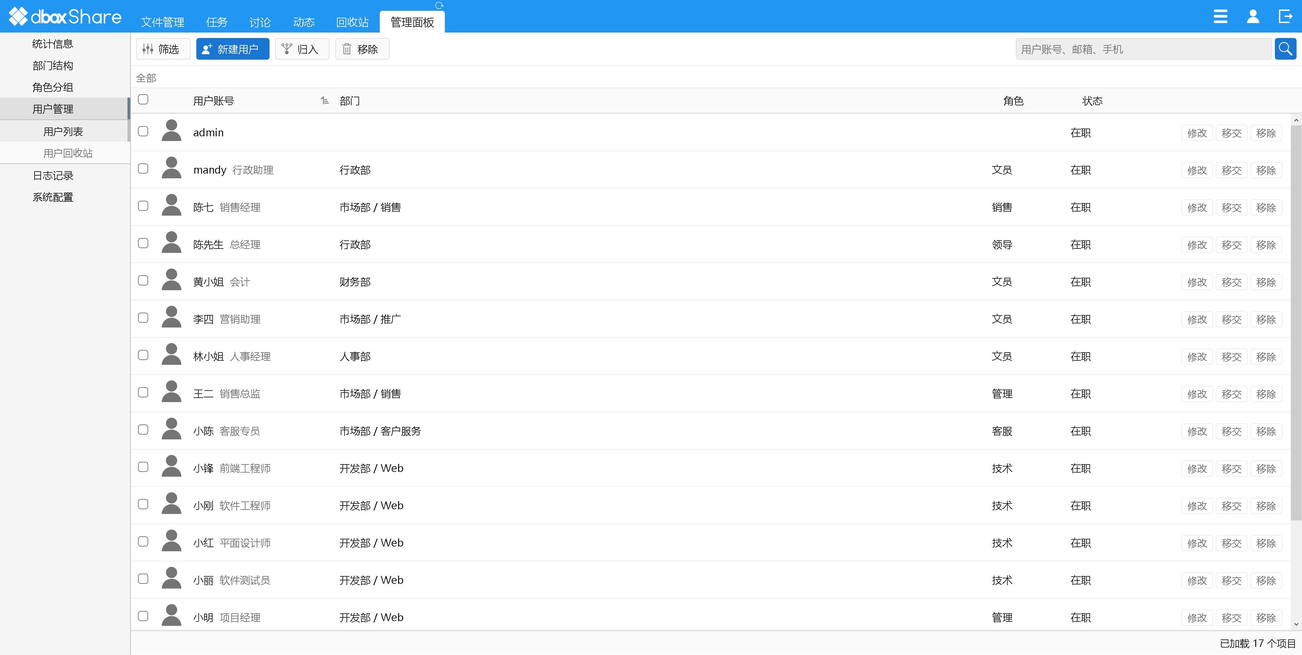The image size is (1302, 655).
Task: Switch to the 文件管理 tab
Action: 162,22
